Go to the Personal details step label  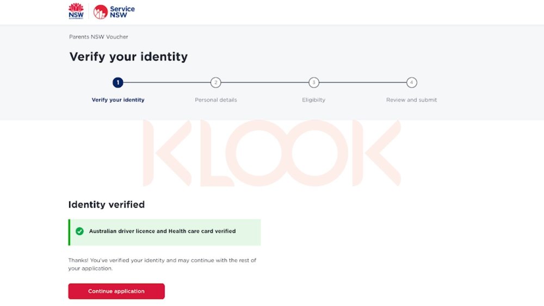pyautogui.click(x=216, y=100)
